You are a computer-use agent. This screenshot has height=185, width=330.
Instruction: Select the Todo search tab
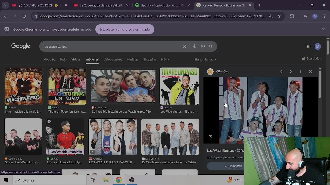click(63, 59)
